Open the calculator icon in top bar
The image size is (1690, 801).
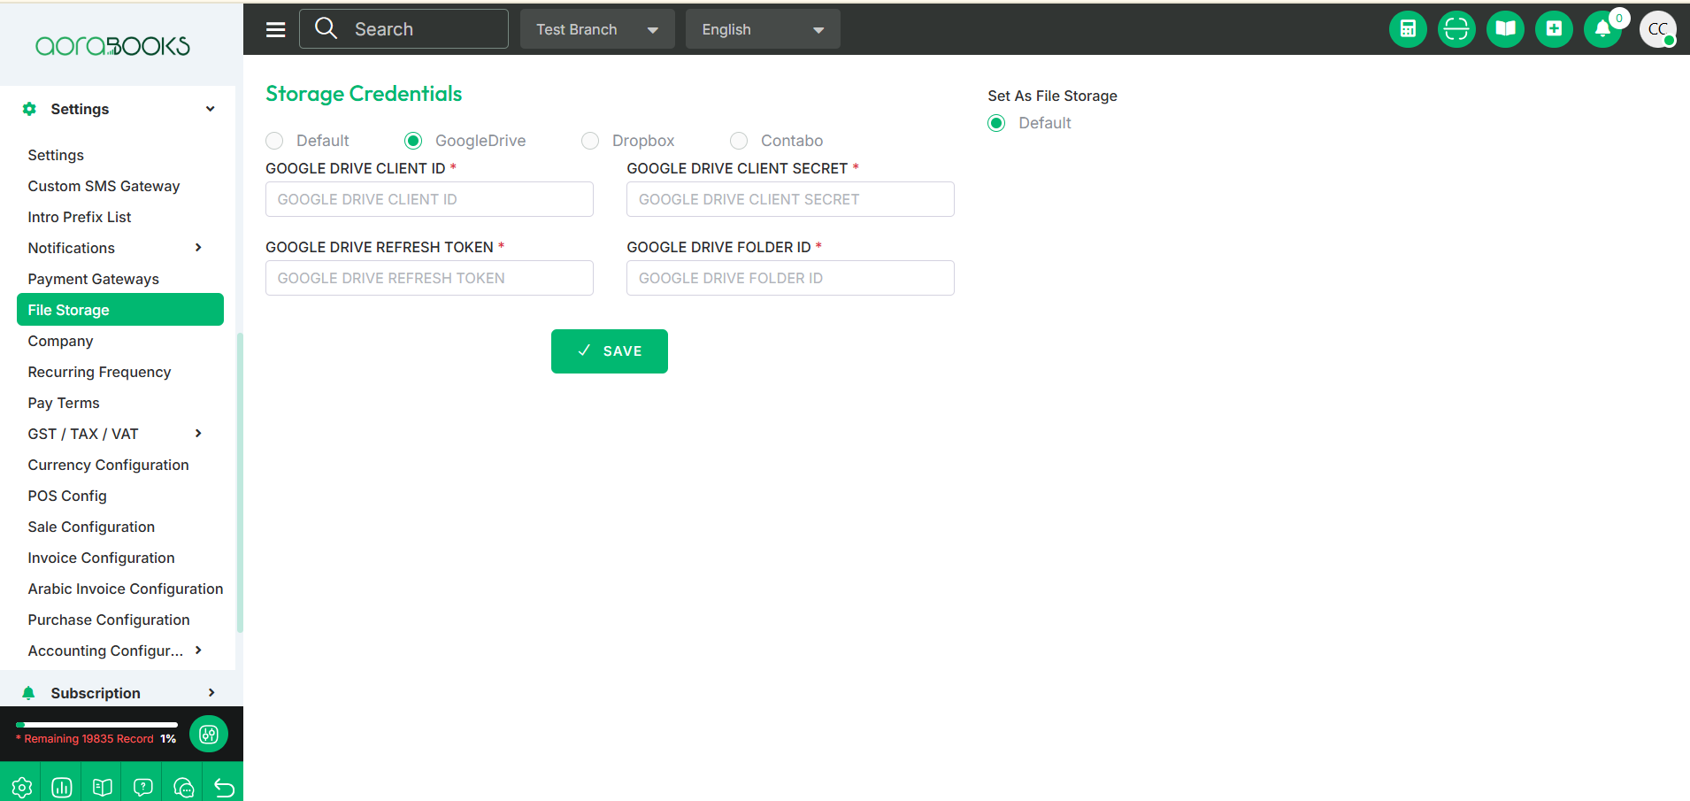1408,29
